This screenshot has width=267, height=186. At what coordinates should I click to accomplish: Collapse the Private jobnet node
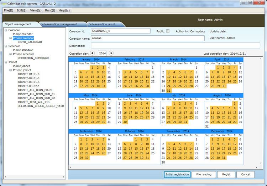pyautogui.click(x=11, y=70)
